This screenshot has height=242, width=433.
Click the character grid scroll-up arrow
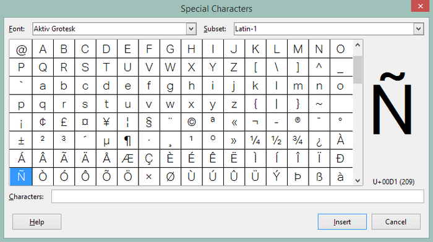[x=358, y=45]
